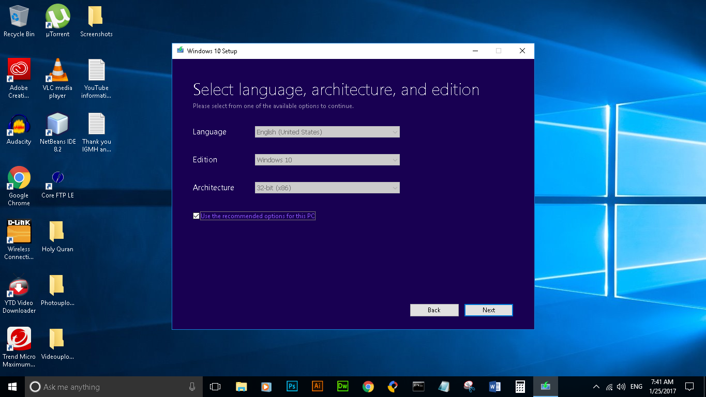Select Trend Micro Maximum Security icon
Screen dimensions: 706x397
[x=19, y=347]
